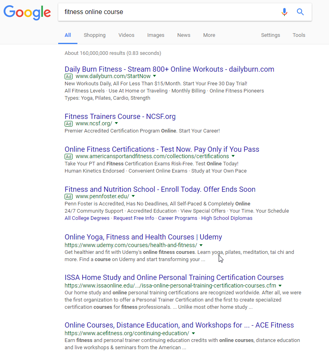The width and height of the screenshot is (329, 354).
Task: Click Premier Accredited Certification Program snippet
Action: coord(142,131)
